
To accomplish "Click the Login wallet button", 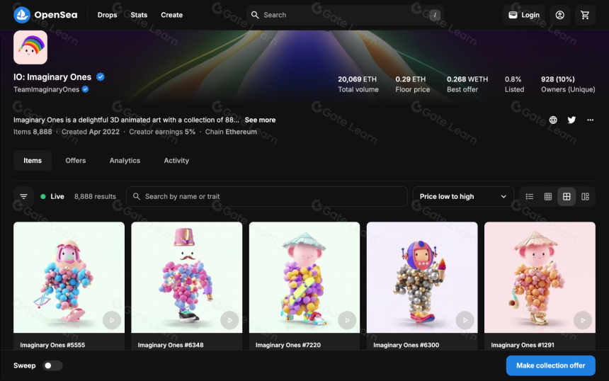I will click(524, 15).
